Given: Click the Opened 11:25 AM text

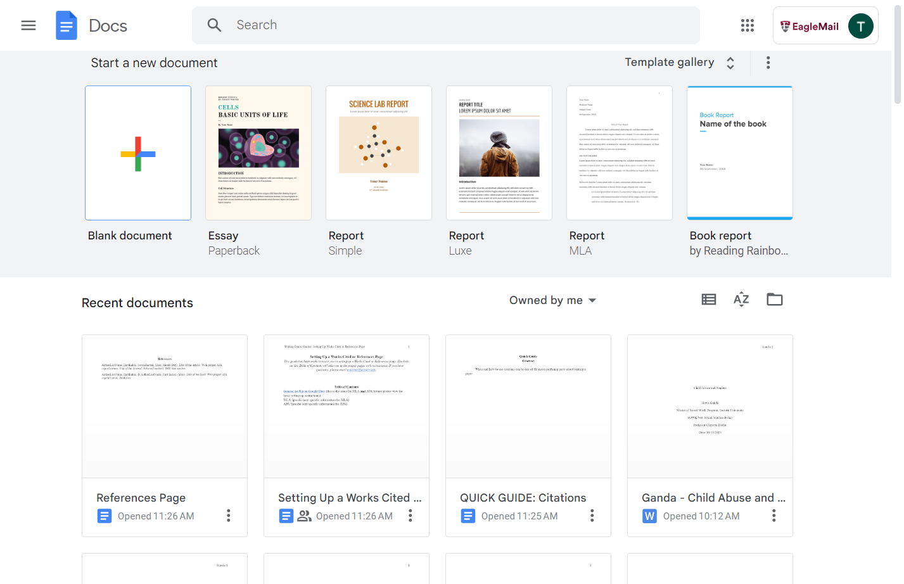Looking at the screenshot, I should pos(519,516).
